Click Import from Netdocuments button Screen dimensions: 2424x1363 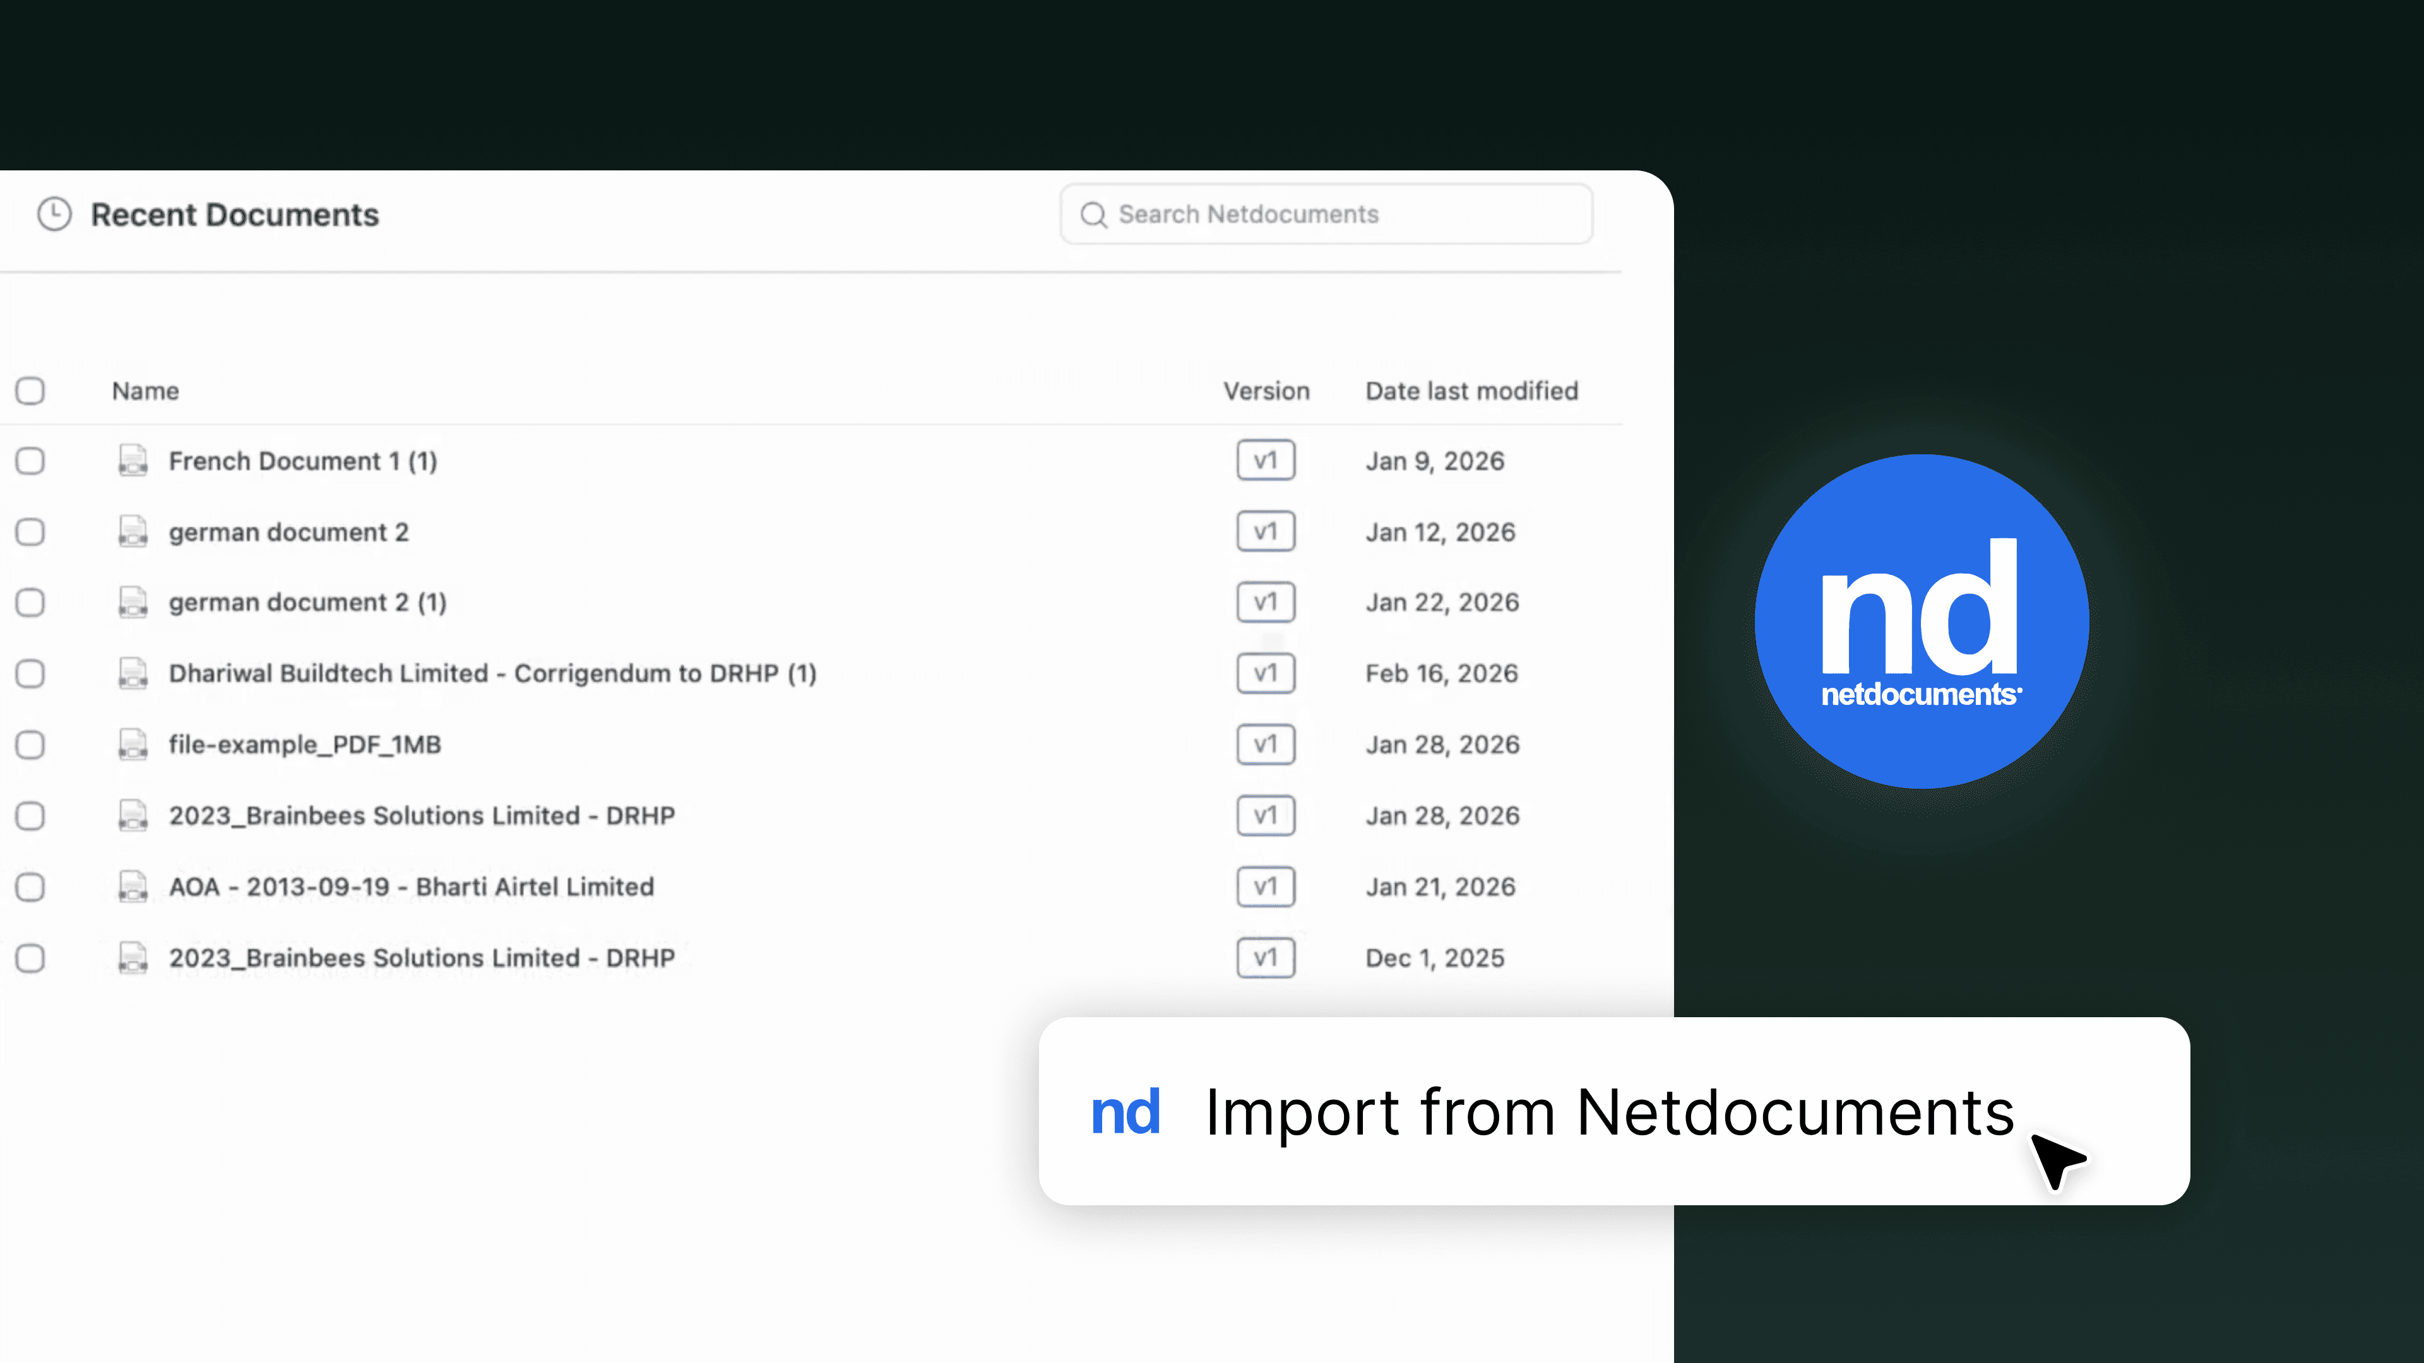[1609, 1112]
